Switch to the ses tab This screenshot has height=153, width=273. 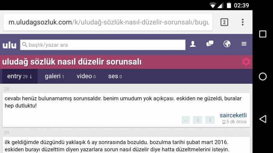115,76
